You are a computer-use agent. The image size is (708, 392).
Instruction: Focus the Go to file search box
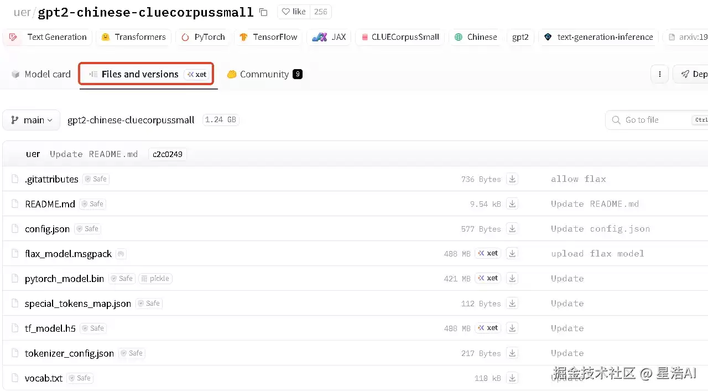(x=657, y=120)
